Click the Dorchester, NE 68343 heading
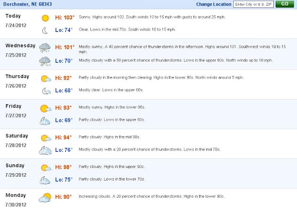 click(x=27, y=4)
